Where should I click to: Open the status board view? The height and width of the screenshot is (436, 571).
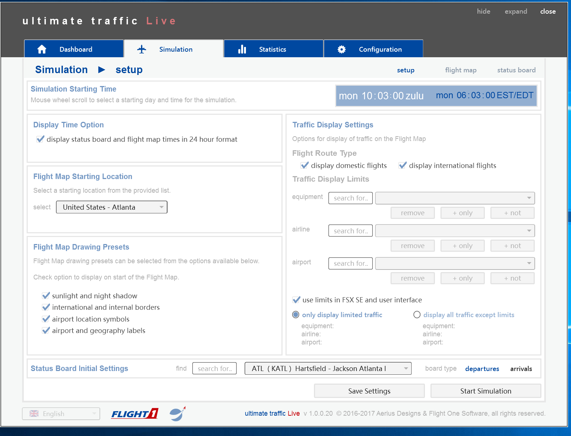pyautogui.click(x=516, y=70)
